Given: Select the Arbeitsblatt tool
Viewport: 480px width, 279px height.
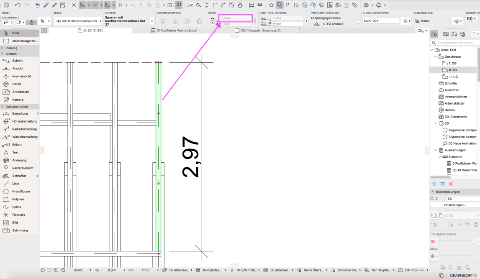Looking at the screenshot, I should (x=20, y=92).
